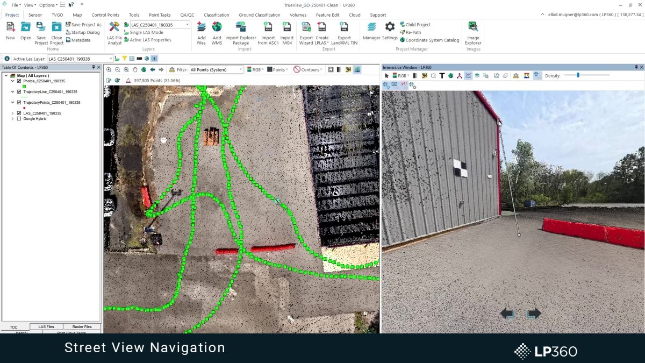
Task: Select the Pan hand tool
Action: (135, 69)
